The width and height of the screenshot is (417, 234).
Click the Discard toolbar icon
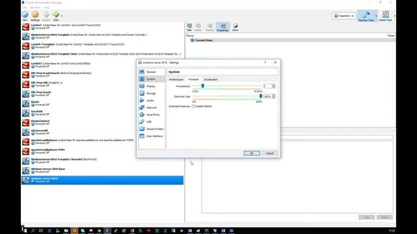point(46,16)
